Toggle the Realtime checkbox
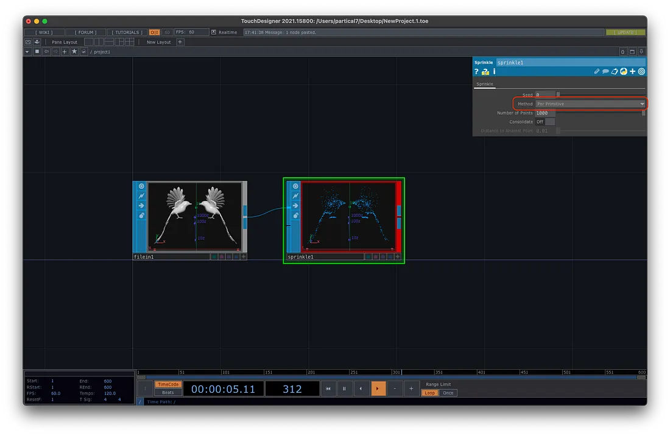Screen dimensions: 670x436 [x=214, y=32]
